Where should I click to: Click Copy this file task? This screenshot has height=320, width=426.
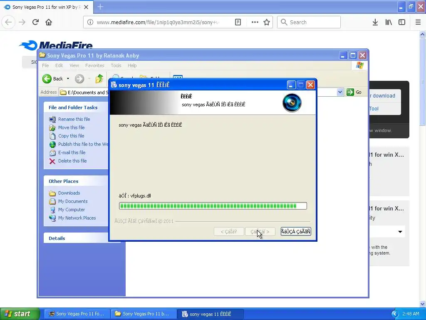tap(71, 136)
